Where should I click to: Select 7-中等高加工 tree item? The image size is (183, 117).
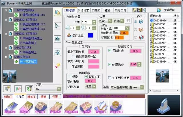coord(28,62)
